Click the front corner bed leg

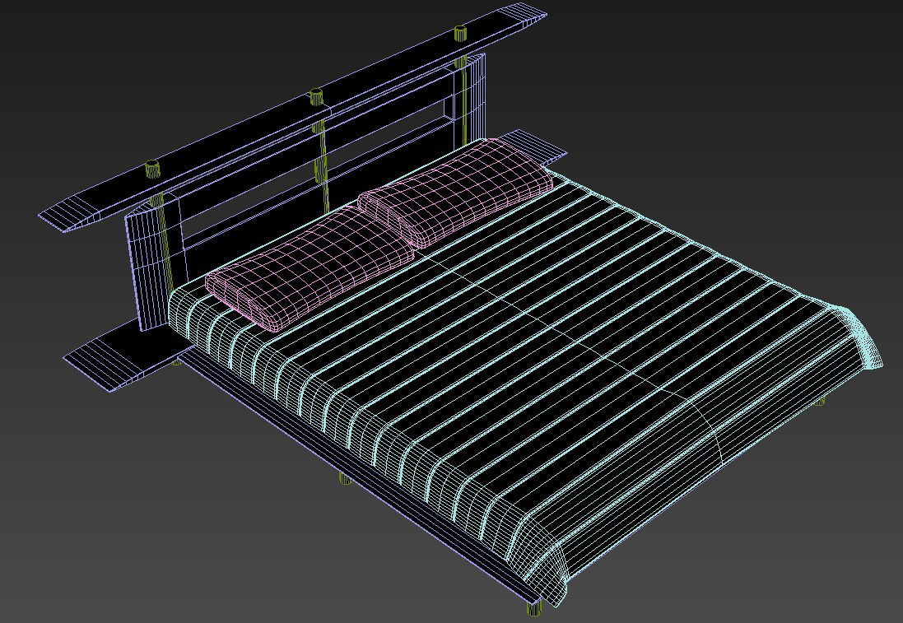coord(534,610)
